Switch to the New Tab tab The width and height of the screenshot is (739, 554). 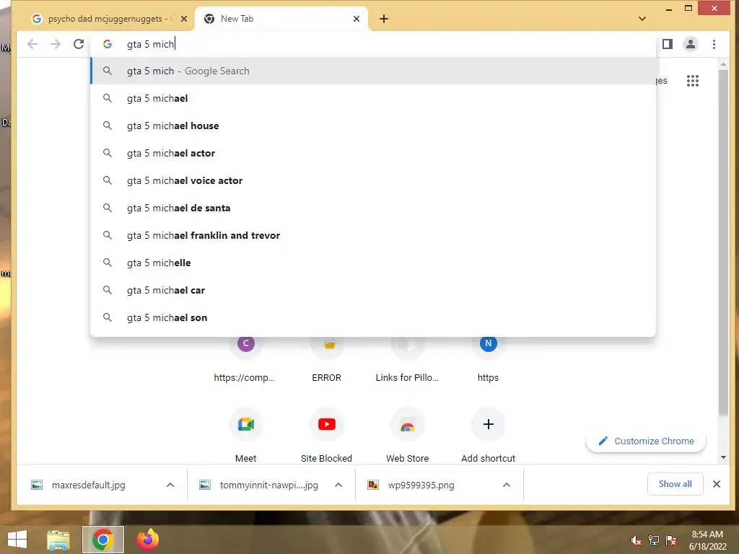point(281,19)
